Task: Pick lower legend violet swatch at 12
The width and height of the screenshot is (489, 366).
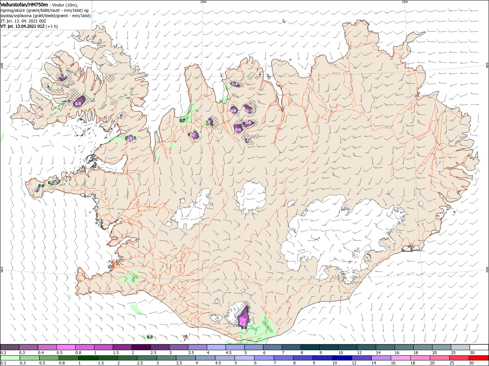Action: (x=361, y=358)
